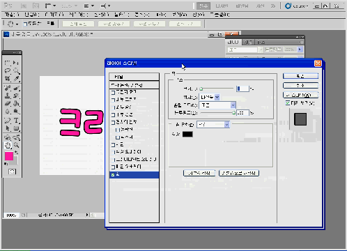Viewport: 347px width, 251px height.
Task: Launch Bridge from the application bar
Action: pyautogui.click(x=24, y=6)
